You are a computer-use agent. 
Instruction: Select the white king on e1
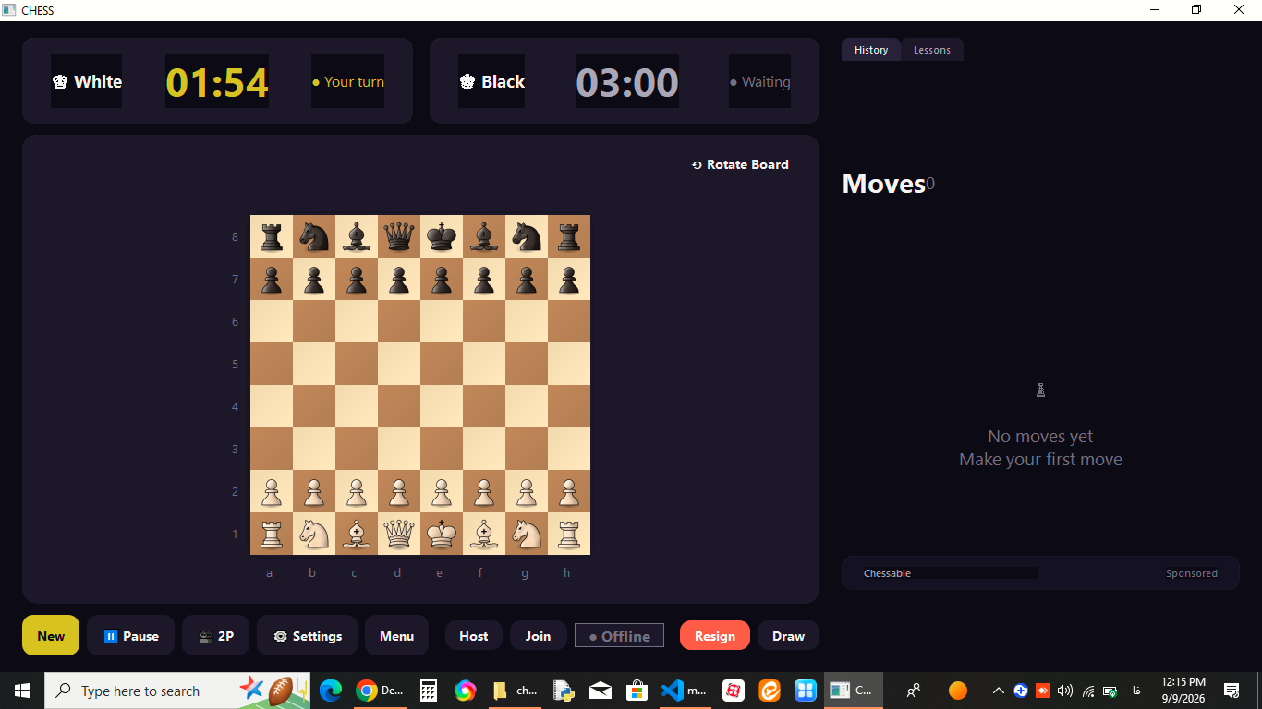[x=442, y=534]
